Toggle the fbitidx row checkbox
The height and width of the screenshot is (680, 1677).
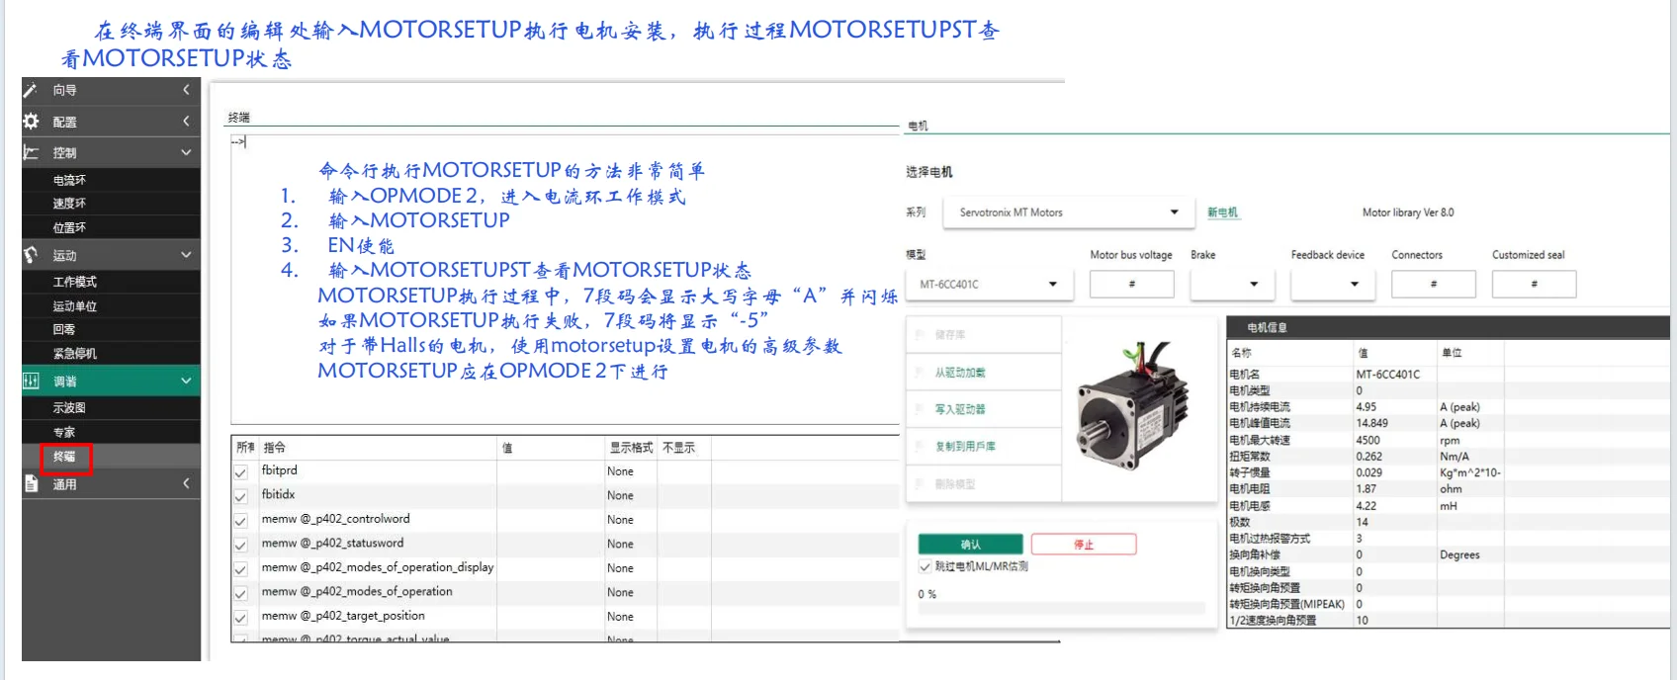point(240,497)
